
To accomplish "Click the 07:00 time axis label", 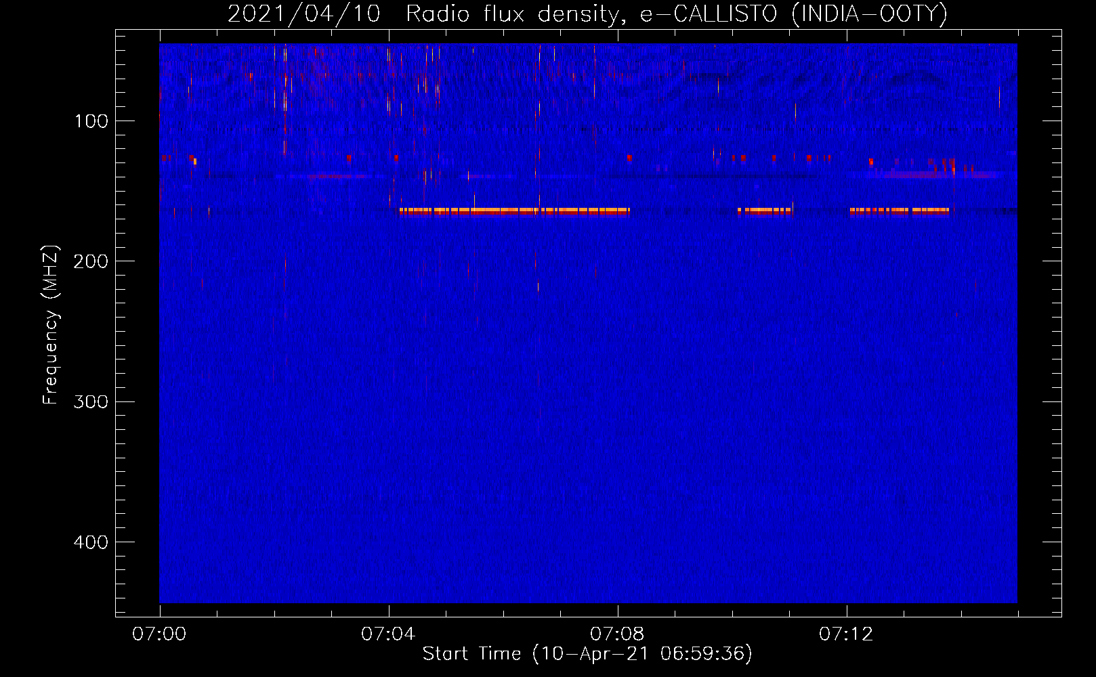I will click(159, 634).
